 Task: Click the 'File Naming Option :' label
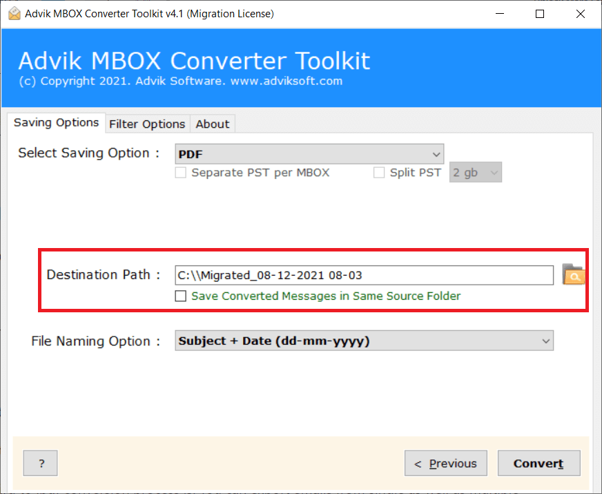pyautogui.click(x=95, y=341)
